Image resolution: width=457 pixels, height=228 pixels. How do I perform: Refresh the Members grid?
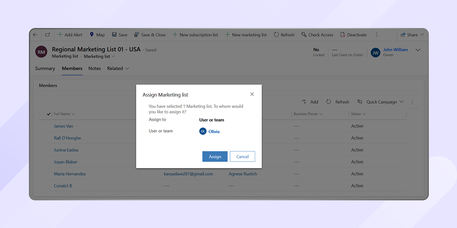coord(338,102)
